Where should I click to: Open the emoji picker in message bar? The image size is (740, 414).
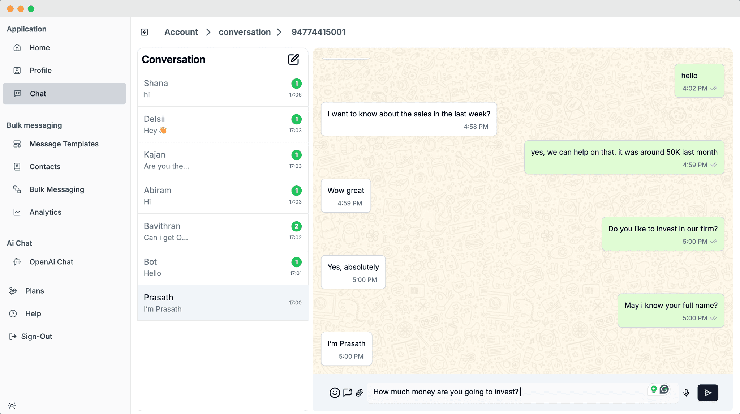point(334,392)
